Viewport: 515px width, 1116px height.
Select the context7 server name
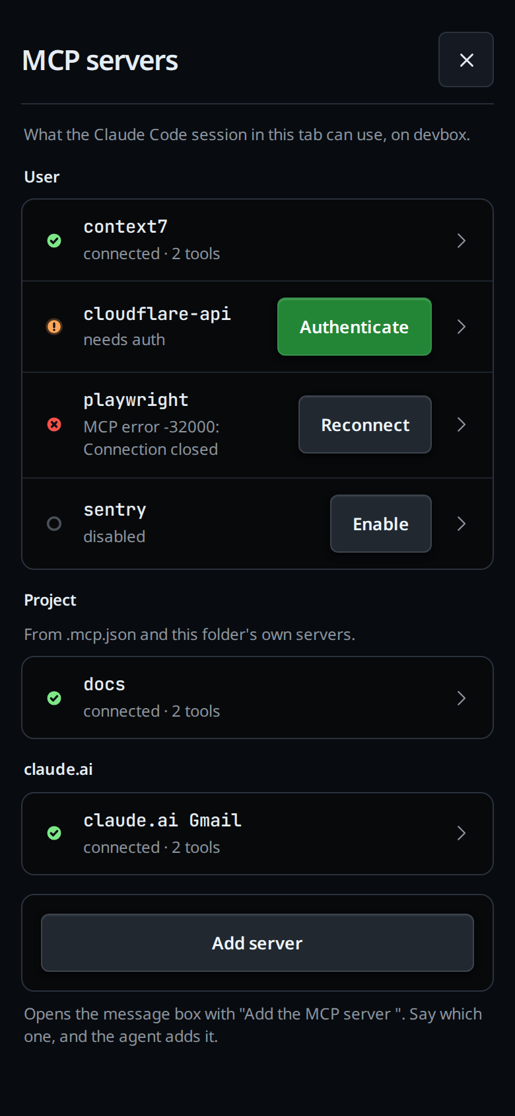[x=125, y=227]
